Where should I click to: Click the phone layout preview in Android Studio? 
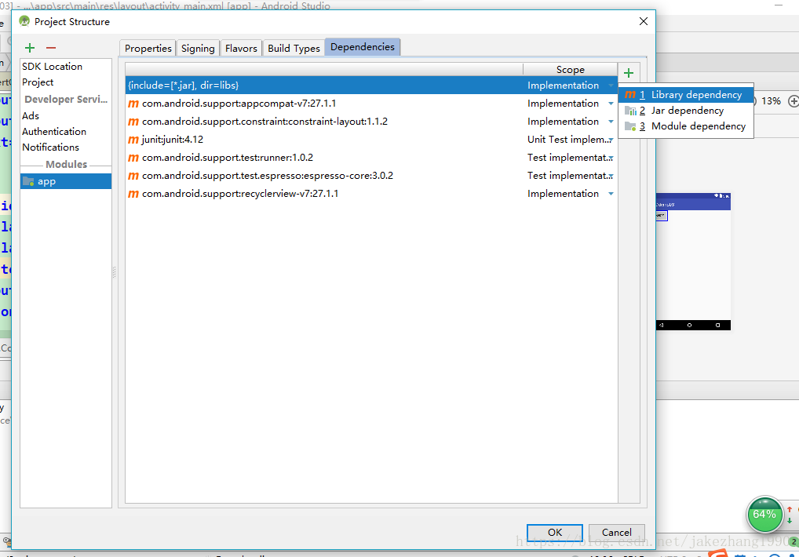(693, 262)
